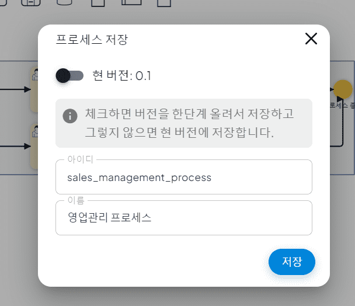Toggle the 현 버전 version-up switch
This screenshot has height=306, width=355.
pyautogui.click(x=69, y=76)
